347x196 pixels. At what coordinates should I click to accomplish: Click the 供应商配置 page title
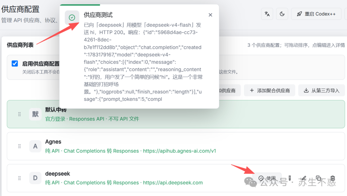[20, 9]
